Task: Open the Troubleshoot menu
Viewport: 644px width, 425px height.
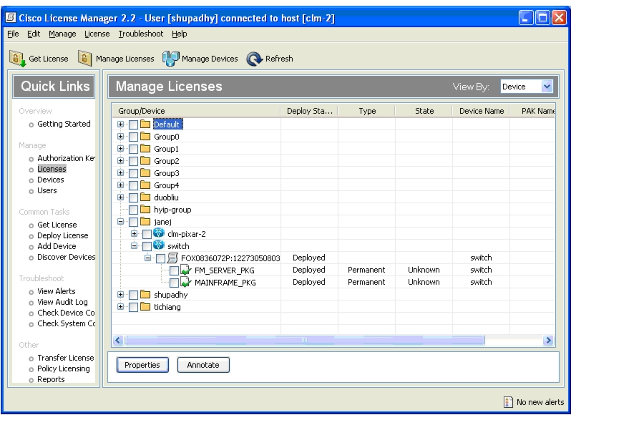Action: 140,34
